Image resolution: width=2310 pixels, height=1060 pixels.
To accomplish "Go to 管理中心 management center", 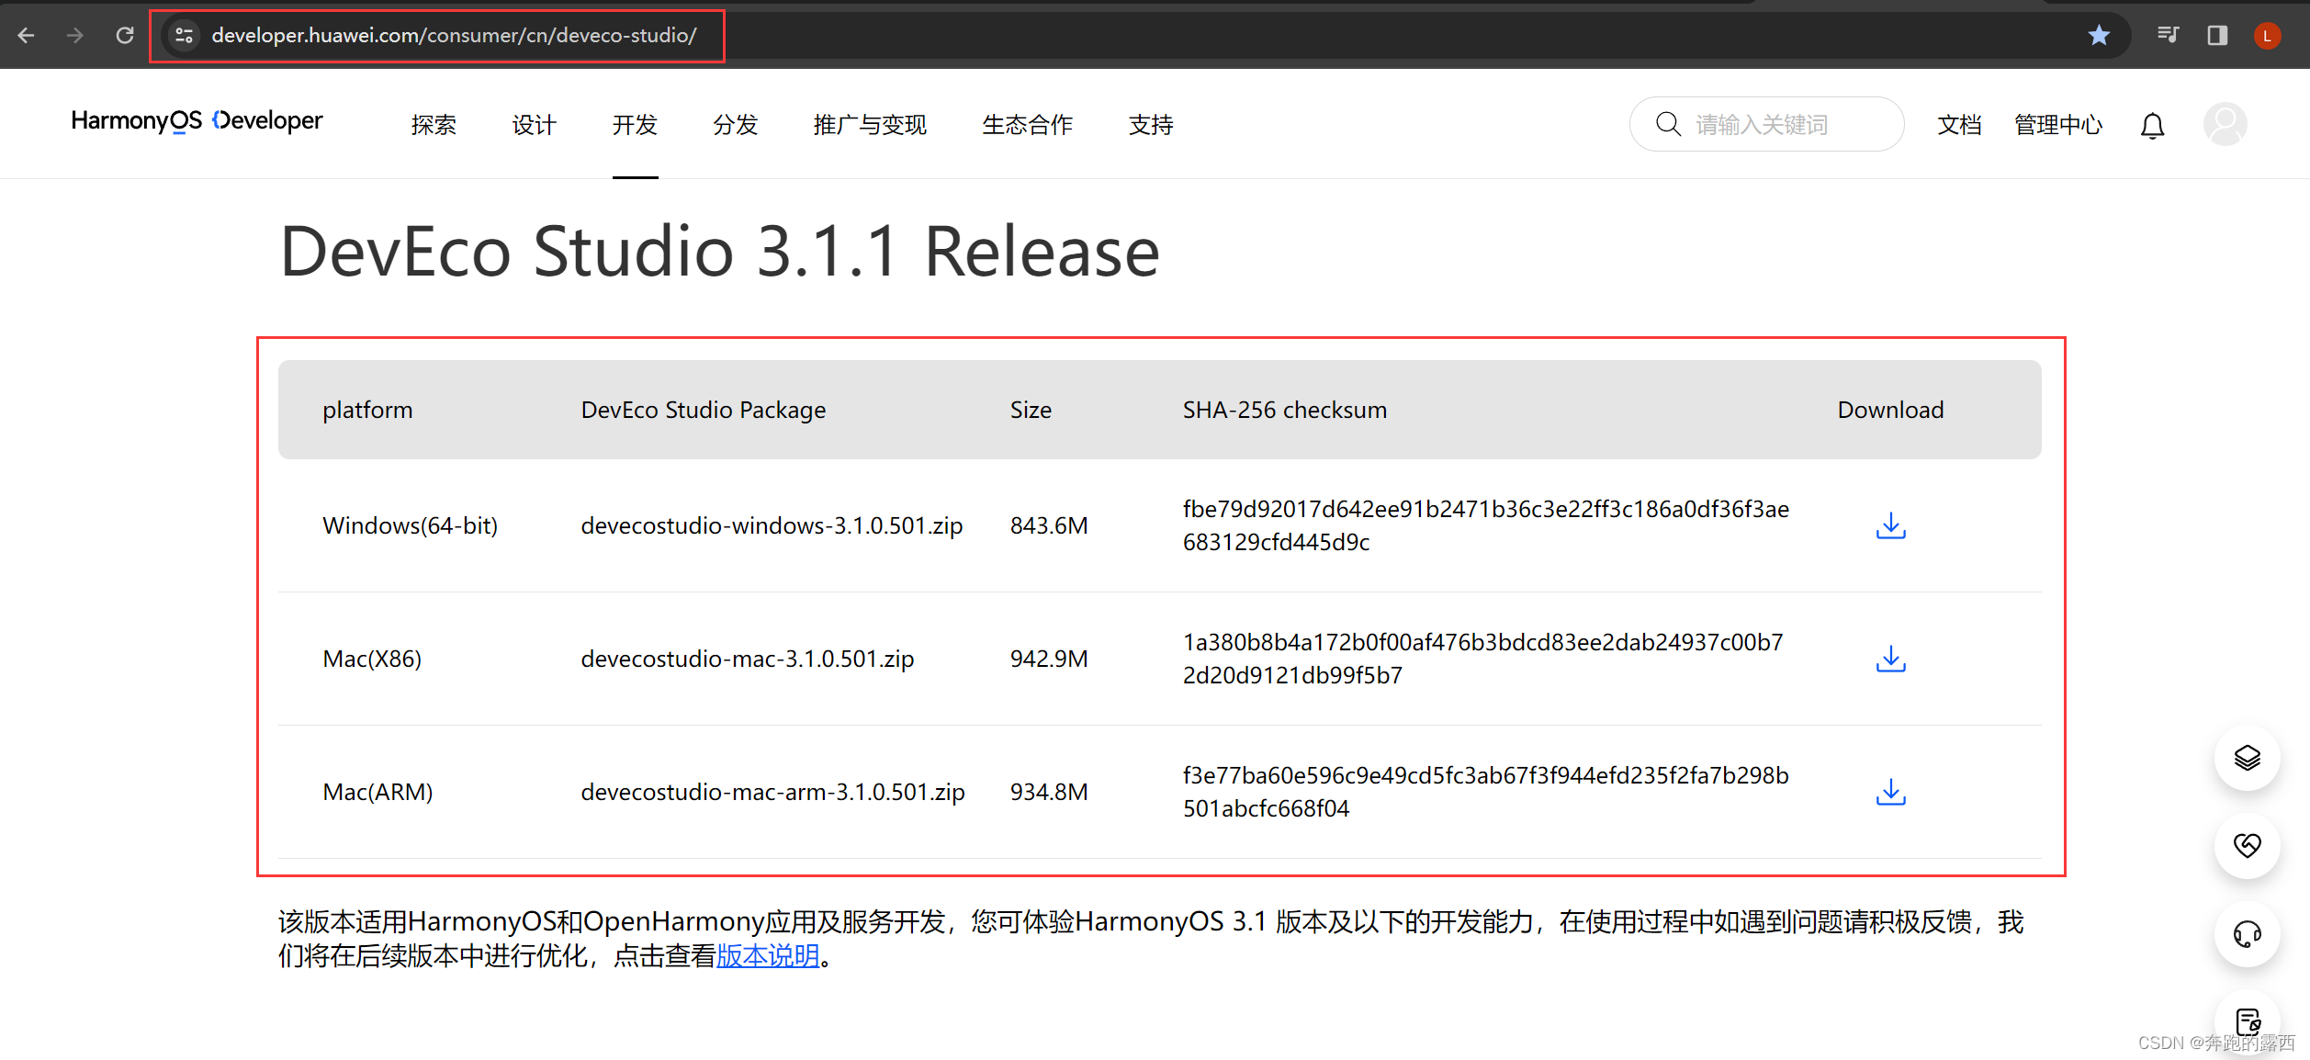I will click(x=2057, y=125).
